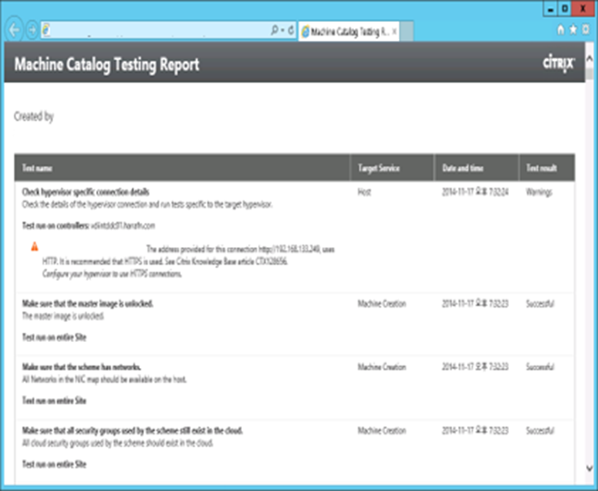The image size is (598, 491).
Task: Click 'Make sure that the master image is unlocked' title
Action: (x=88, y=304)
